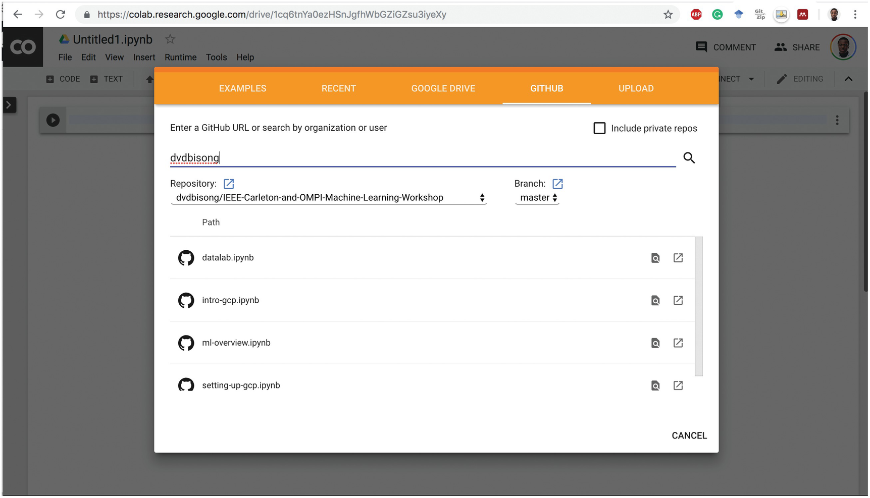Cancel the open notebook dialog
The height and width of the screenshot is (498, 870).
coord(689,435)
